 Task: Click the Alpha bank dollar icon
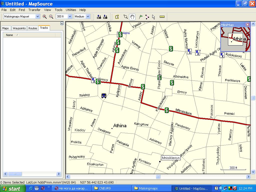click(120, 34)
